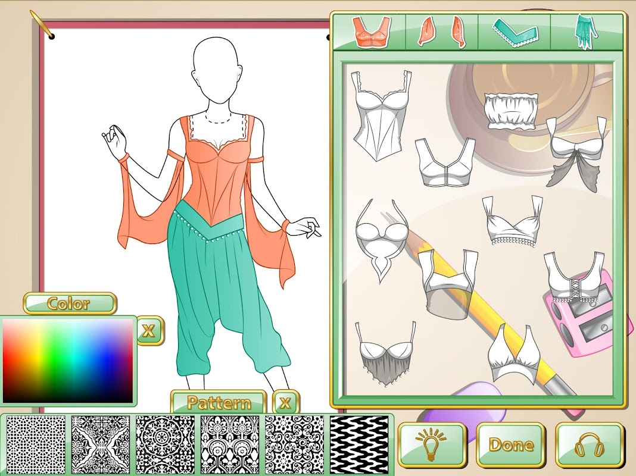Choose the wrap top with pearl fringe
This screenshot has width=636, height=476.
[x=513, y=221]
